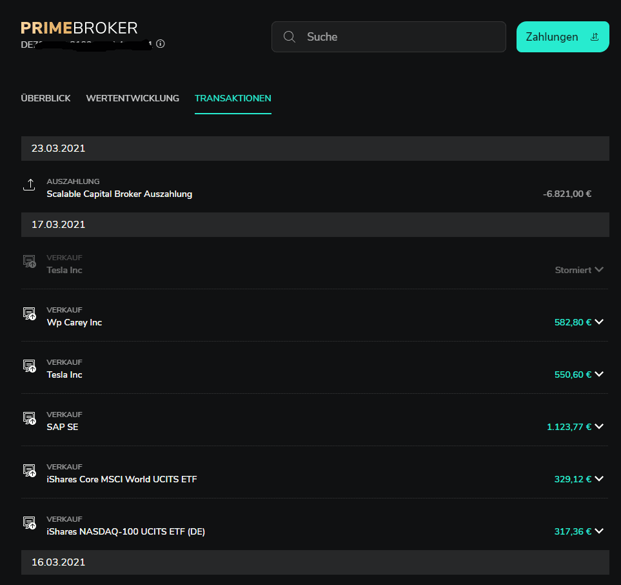Click the info icon beside the IBAN
The width and height of the screenshot is (621, 585).
(161, 44)
